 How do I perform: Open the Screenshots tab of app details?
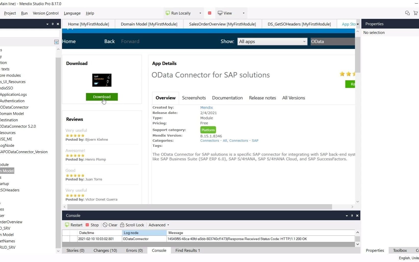click(x=194, y=98)
